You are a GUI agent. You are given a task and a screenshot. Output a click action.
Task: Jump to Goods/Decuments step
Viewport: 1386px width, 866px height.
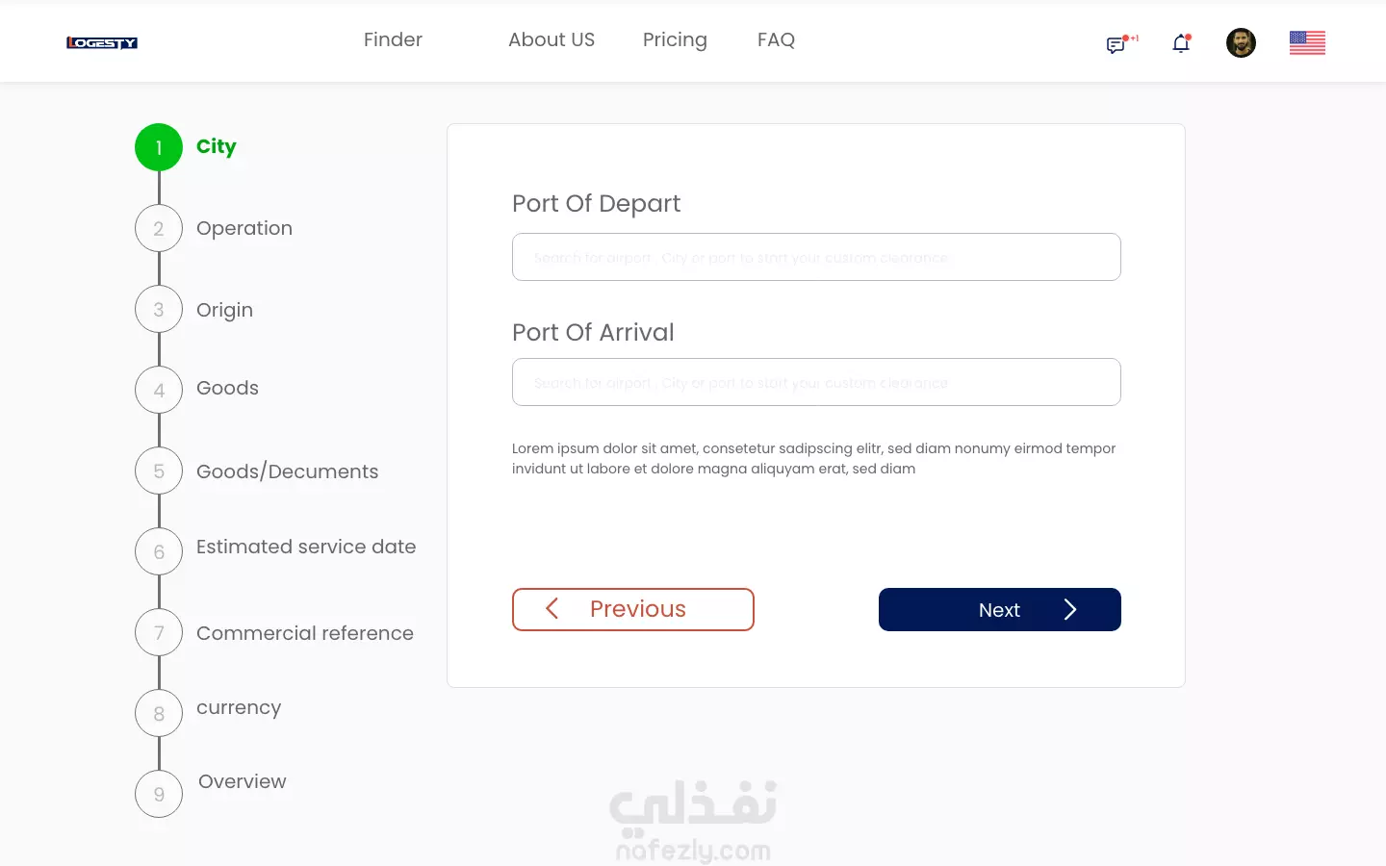287,471
